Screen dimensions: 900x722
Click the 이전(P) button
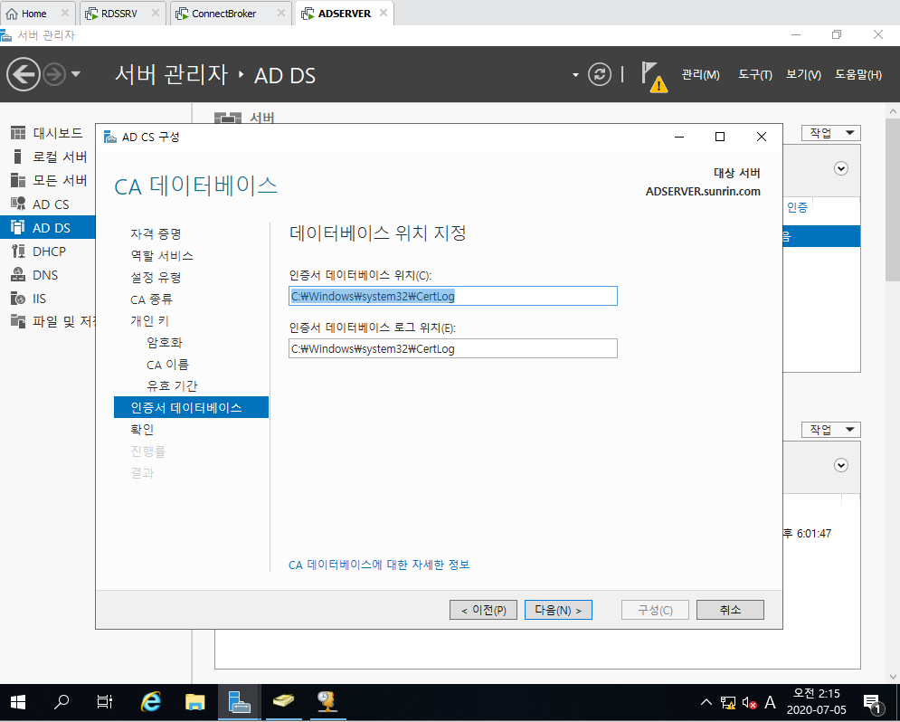(x=483, y=610)
